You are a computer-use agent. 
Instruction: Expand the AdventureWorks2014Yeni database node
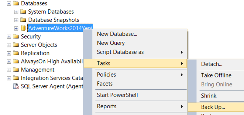pos(16,28)
